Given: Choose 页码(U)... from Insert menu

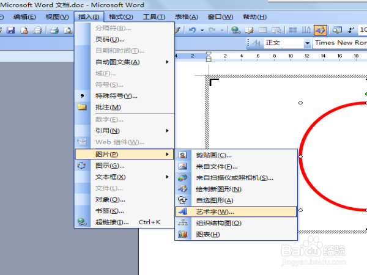Looking at the screenshot, I should click(x=125, y=40).
